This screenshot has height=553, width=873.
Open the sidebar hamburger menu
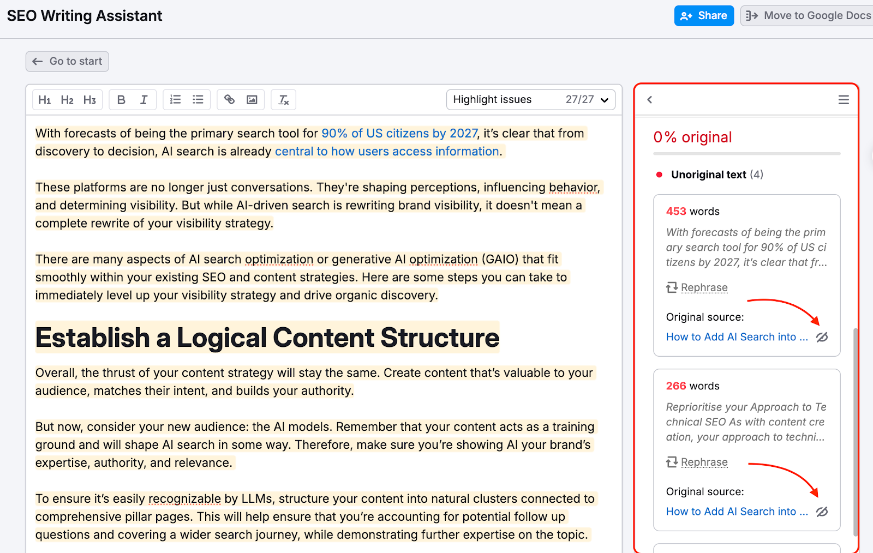pos(844,100)
